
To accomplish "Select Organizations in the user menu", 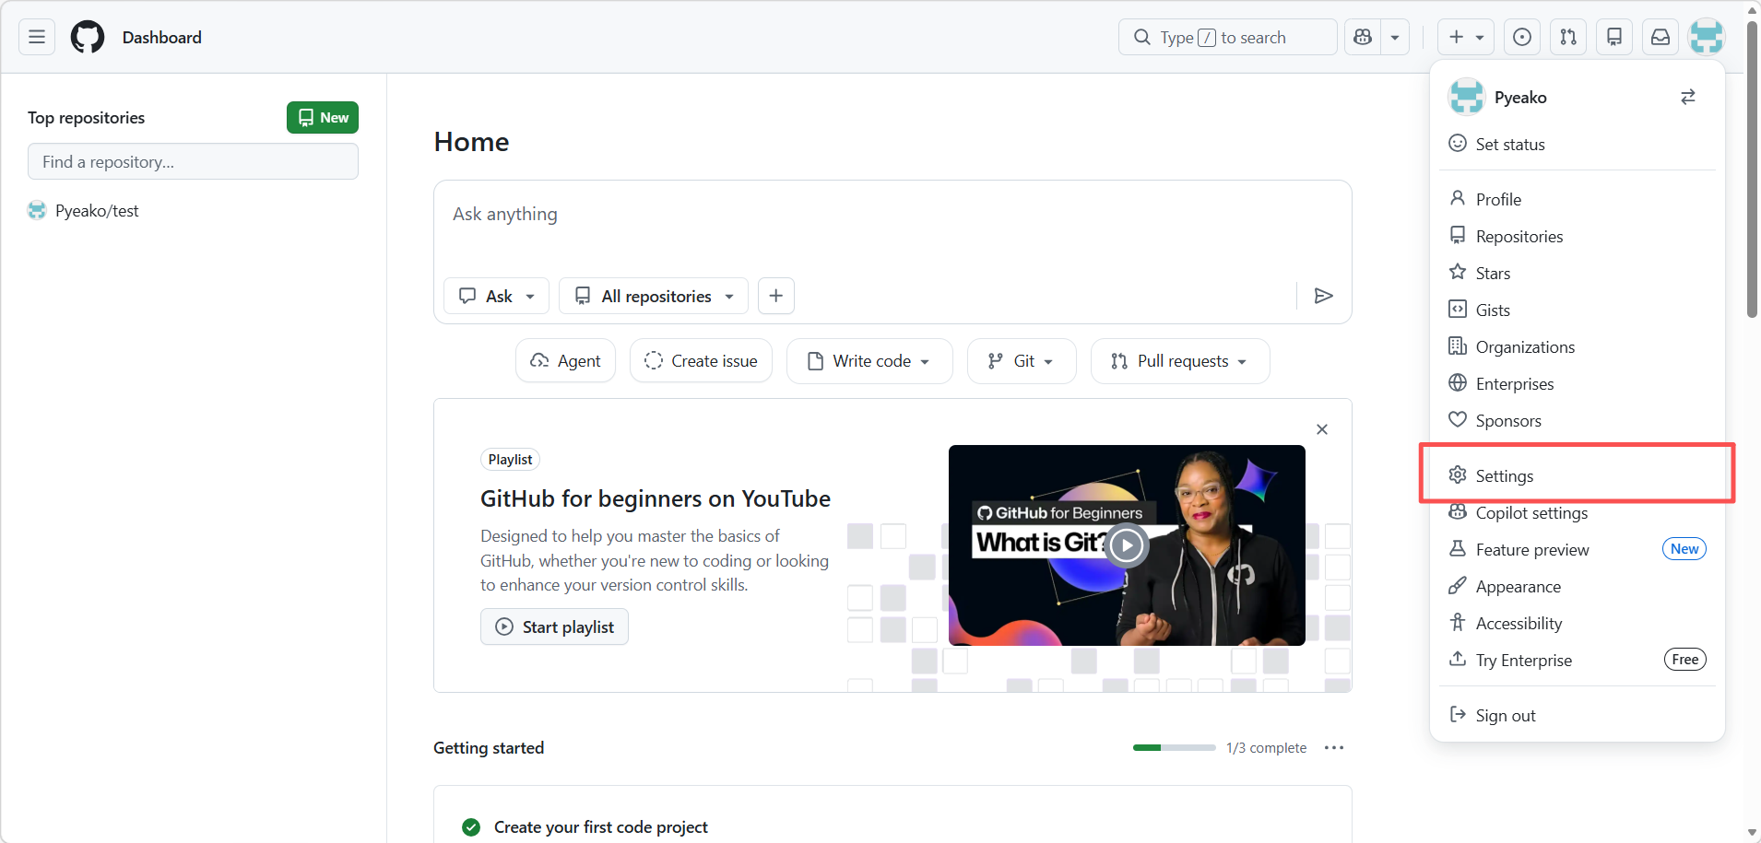I will [x=1578, y=346].
